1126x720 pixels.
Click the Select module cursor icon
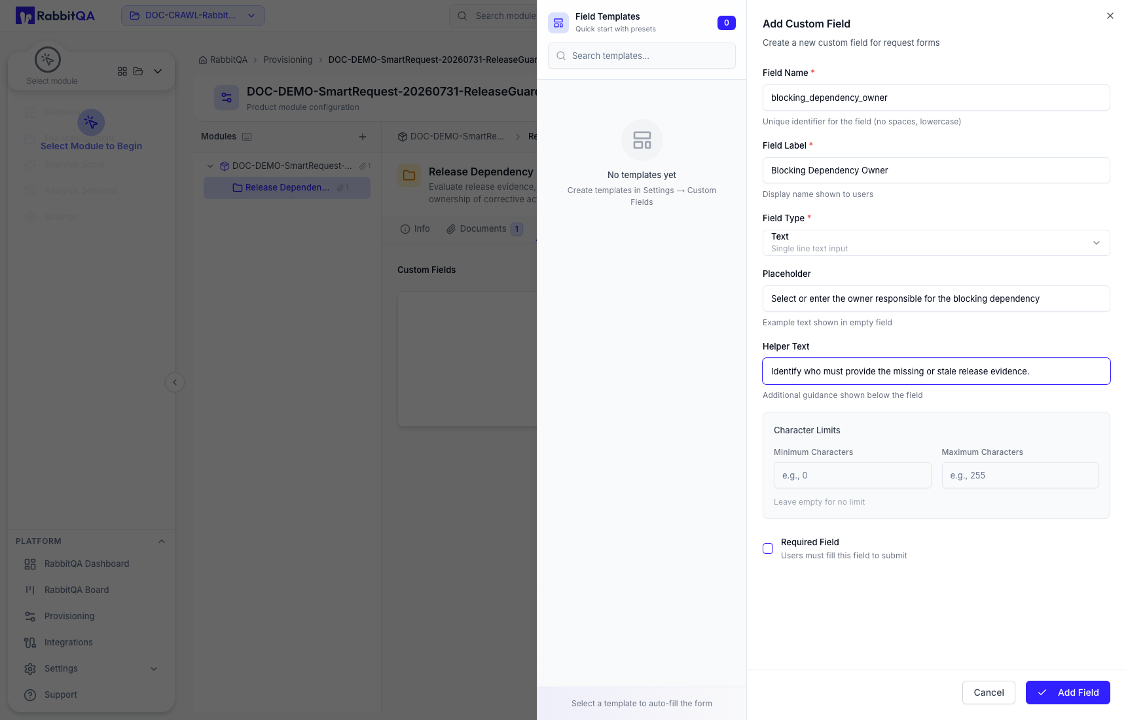point(48,60)
